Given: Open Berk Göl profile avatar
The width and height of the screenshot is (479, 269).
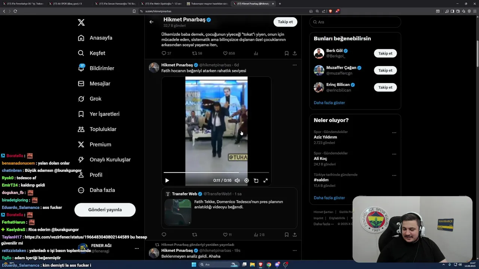Looking at the screenshot, I should pos(319,53).
